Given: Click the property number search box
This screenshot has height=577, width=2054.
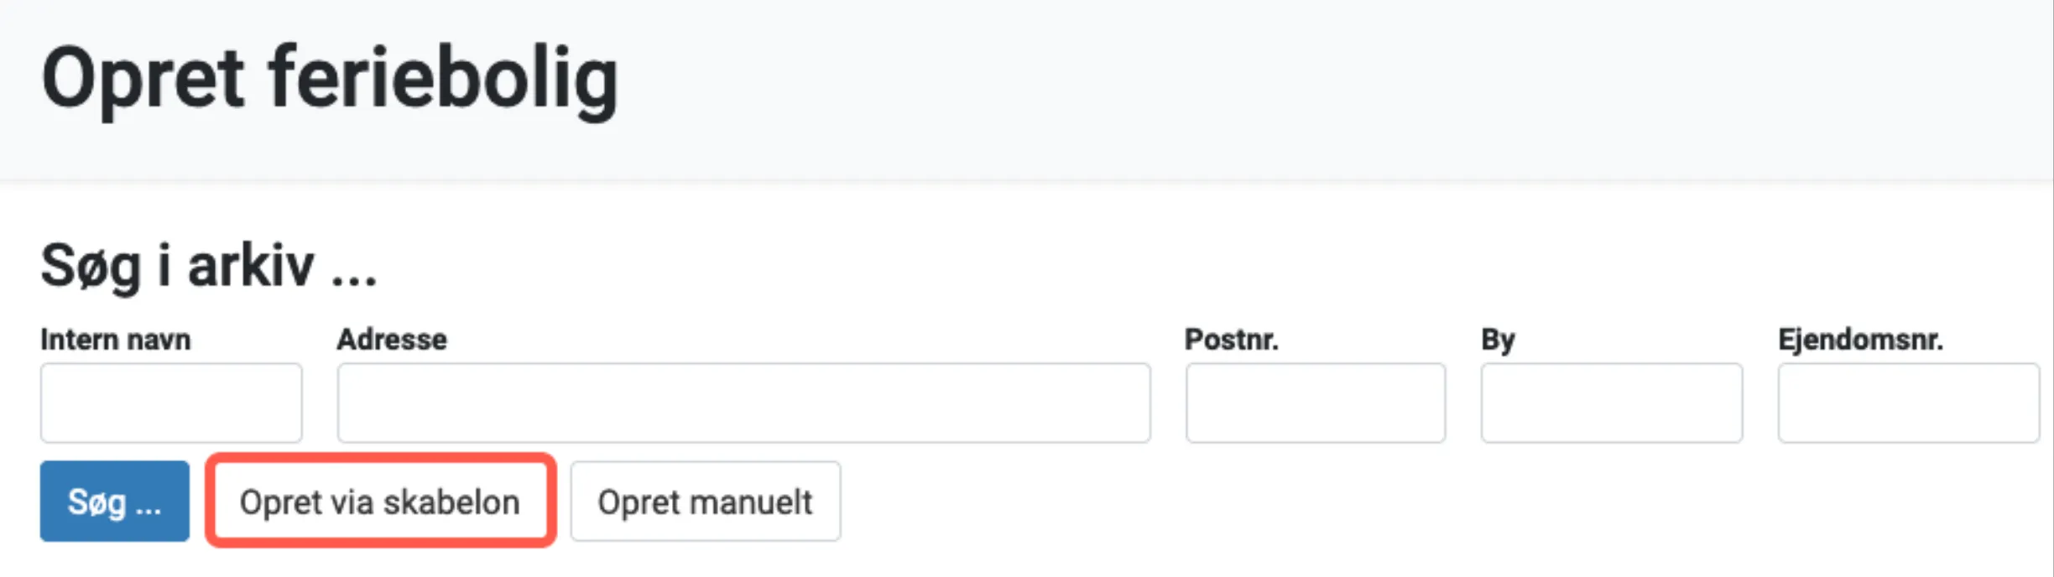Looking at the screenshot, I should (1908, 403).
